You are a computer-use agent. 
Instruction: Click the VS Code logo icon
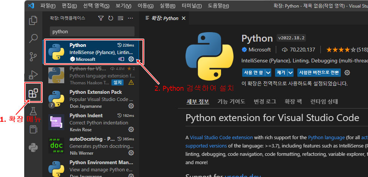click(x=31, y=6)
